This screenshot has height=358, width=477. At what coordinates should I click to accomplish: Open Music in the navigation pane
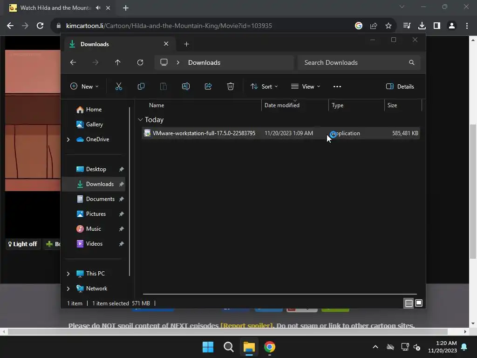[x=93, y=228]
